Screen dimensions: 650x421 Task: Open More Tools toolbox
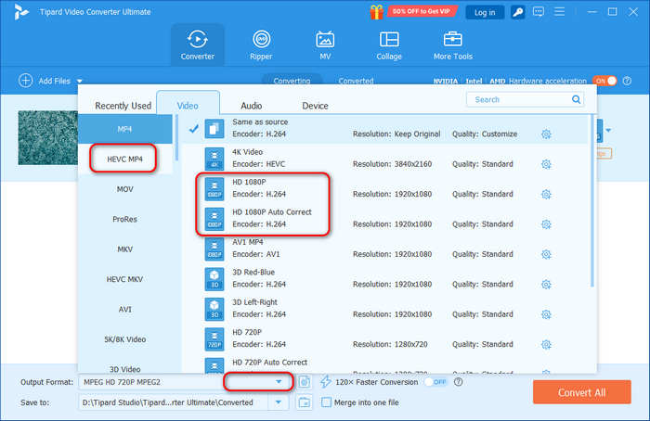coord(453,45)
